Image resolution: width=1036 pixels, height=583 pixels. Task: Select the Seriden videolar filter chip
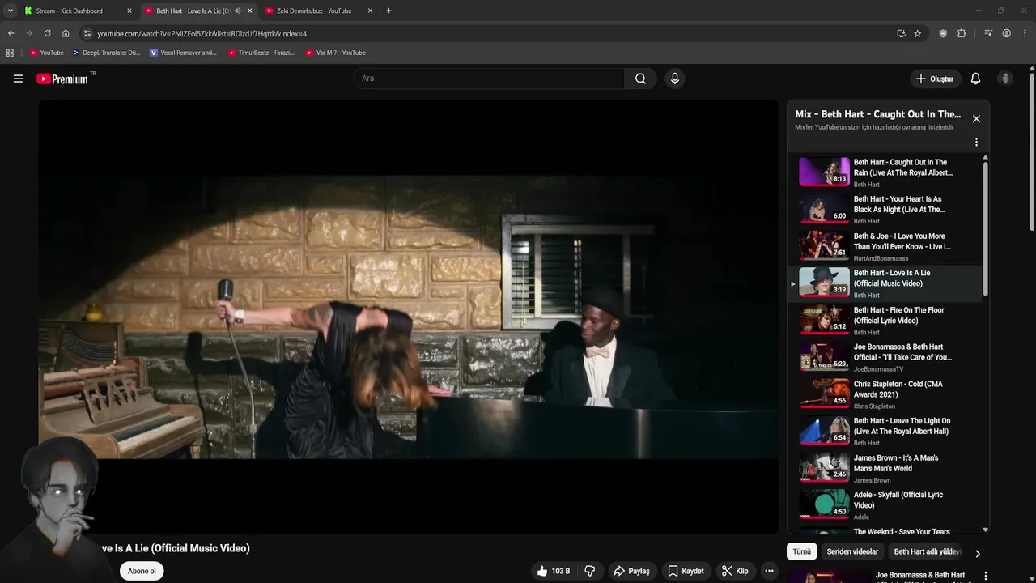[x=852, y=551]
